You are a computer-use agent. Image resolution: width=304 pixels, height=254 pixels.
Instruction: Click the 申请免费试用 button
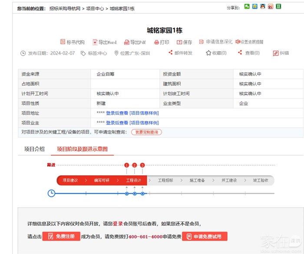[x=205, y=237]
